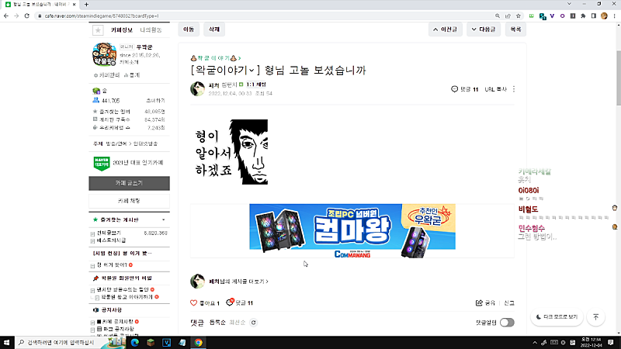This screenshot has width=621, height=349.
Task: Toggle the 댓글알림 switch
Action: pos(507,323)
